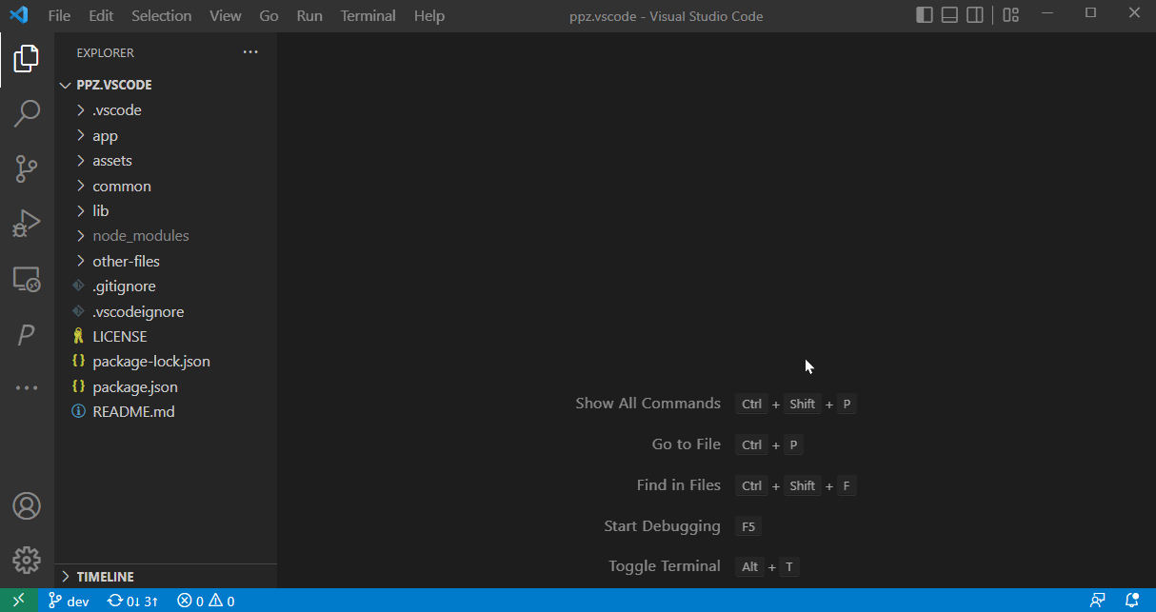Open the Search view icon
Viewport: 1156px width, 612px height.
[27, 113]
